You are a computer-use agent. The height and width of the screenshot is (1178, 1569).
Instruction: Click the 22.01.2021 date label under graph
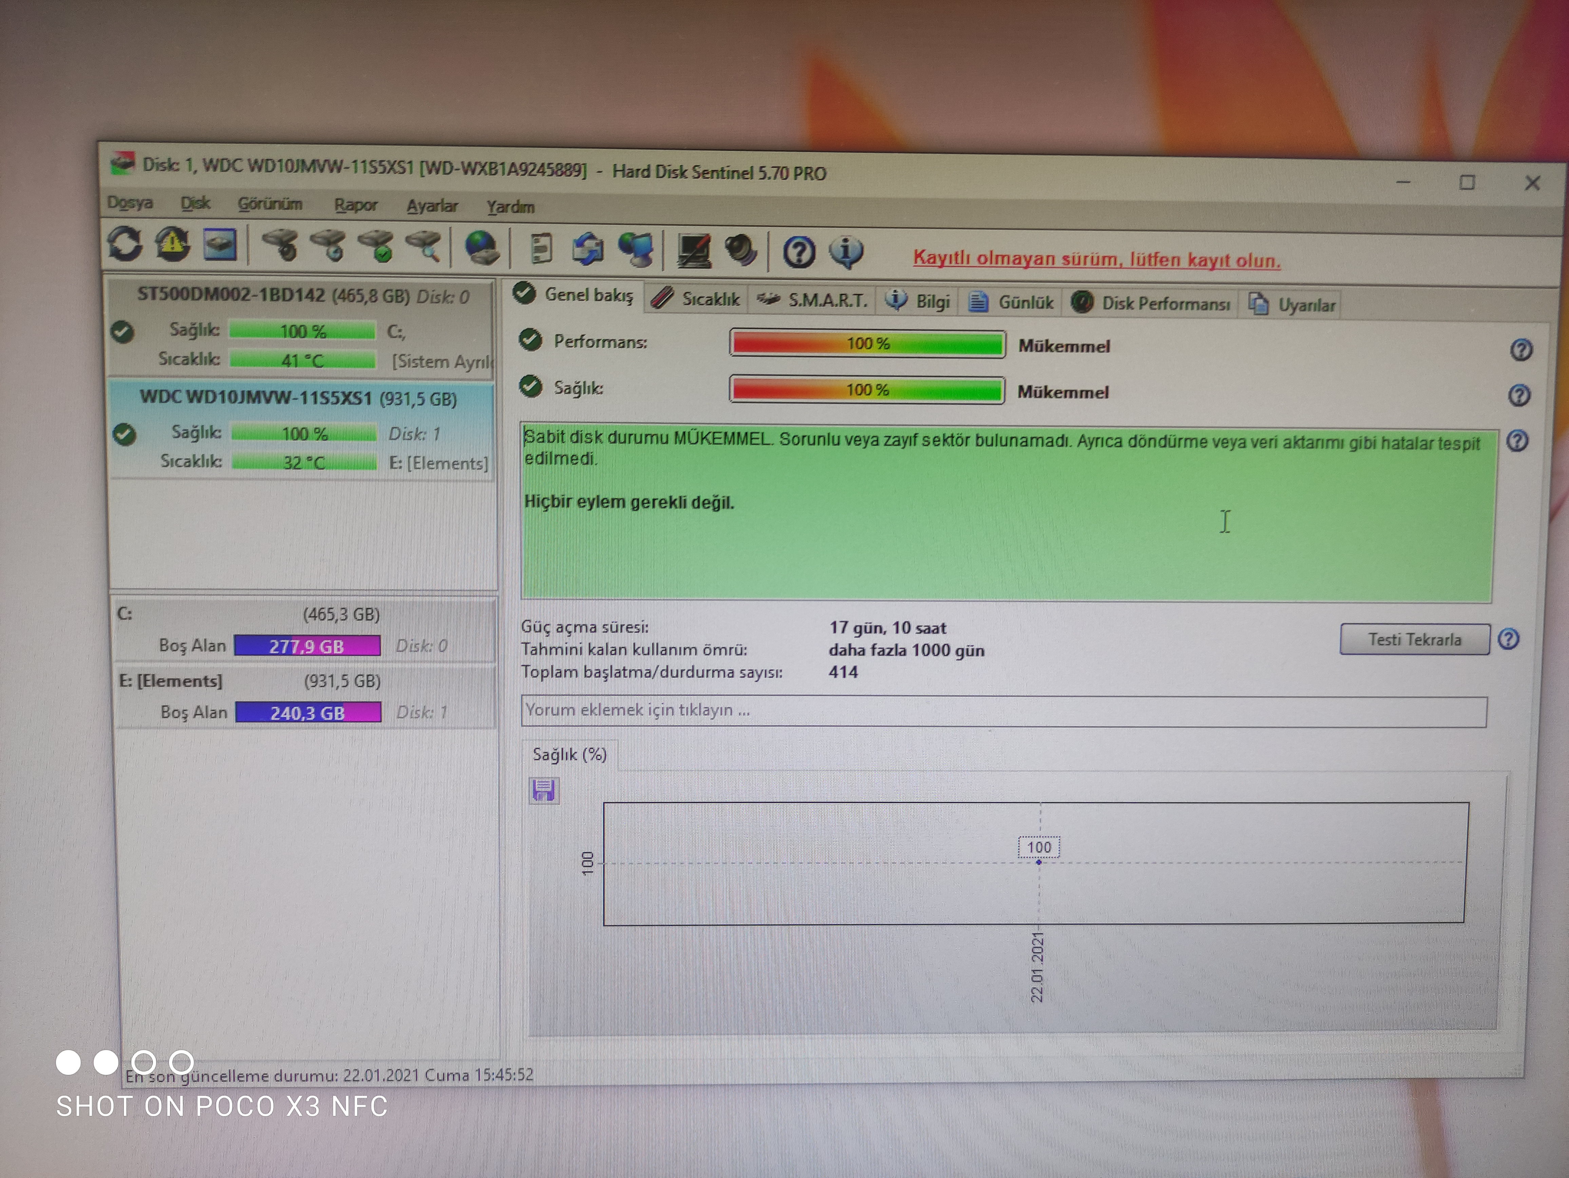(x=1038, y=967)
